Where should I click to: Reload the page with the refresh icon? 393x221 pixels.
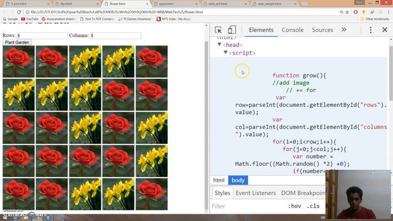[19, 12]
